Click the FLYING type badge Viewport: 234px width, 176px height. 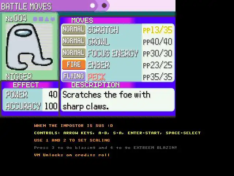pyautogui.click(x=74, y=76)
